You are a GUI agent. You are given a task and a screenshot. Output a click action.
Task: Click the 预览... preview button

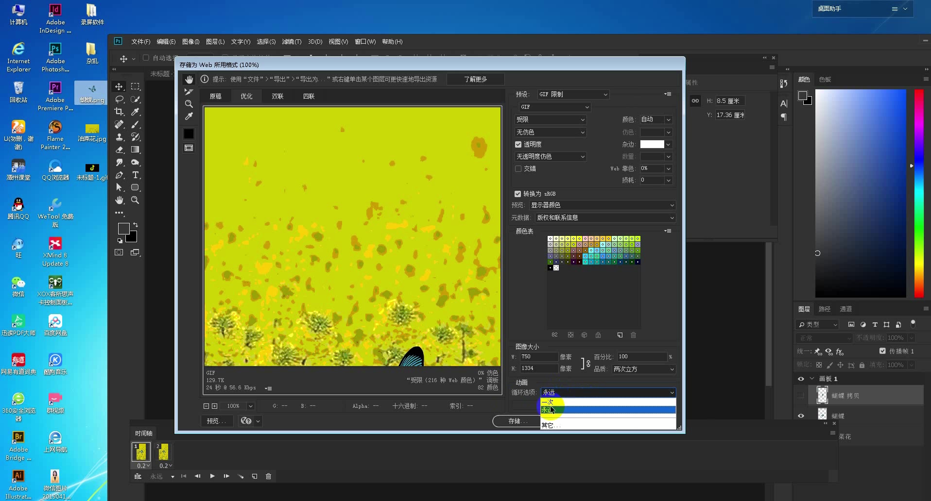217,421
